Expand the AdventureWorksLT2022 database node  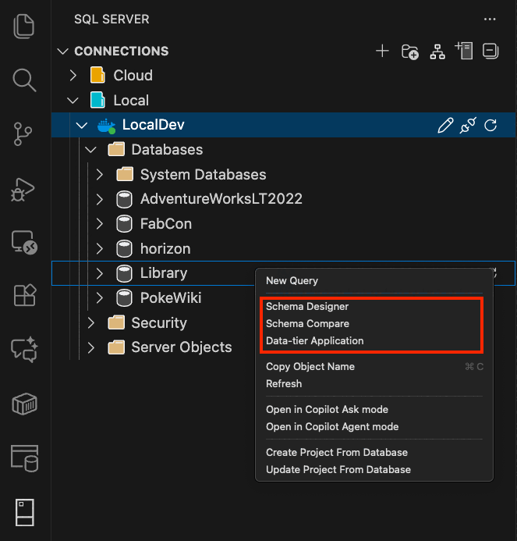100,200
